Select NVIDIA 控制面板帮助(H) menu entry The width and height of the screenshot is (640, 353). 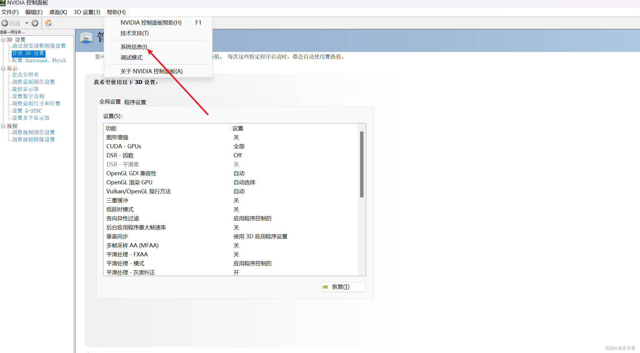pos(158,23)
